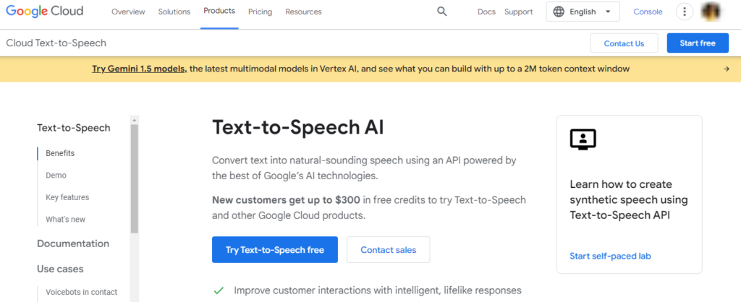The height and width of the screenshot is (302, 741).
Task: Select Demo in the sidebar
Action: [56, 176]
